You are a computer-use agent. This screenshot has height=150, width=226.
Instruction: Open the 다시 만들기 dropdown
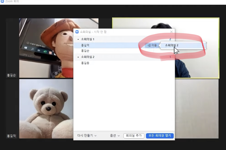(x=87, y=136)
